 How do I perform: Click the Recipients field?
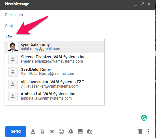click(77, 15)
